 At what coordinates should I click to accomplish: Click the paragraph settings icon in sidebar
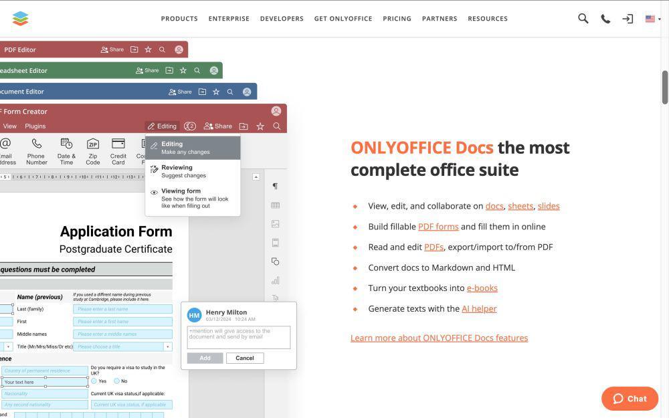(x=275, y=186)
